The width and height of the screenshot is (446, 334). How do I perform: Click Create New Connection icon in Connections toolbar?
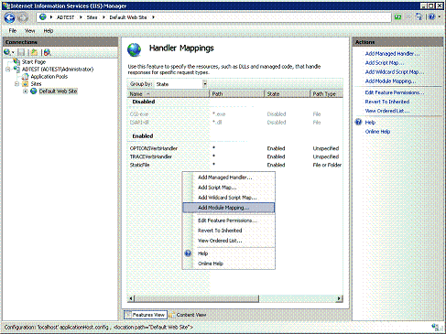pos(7,52)
